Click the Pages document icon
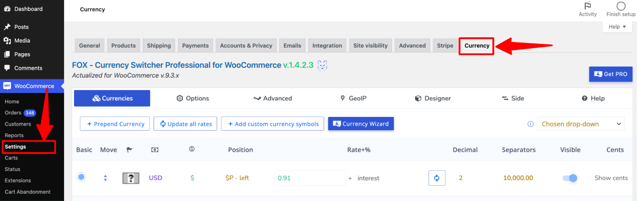The height and width of the screenshot is (201, 637). click(x=7, y=54)
